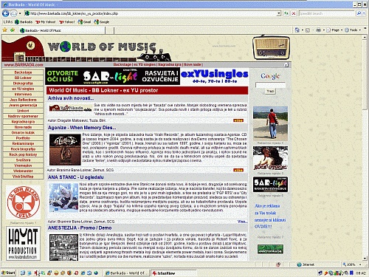Open the Page menu dropdown
This screenshot has width=369, height=277.
(x=334, y=30)
